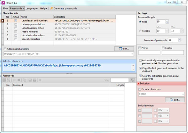Toggle the Exclude characters checkbox
Image resolution: width=188 pixels, height=133 pixels.
click(140, 89)
